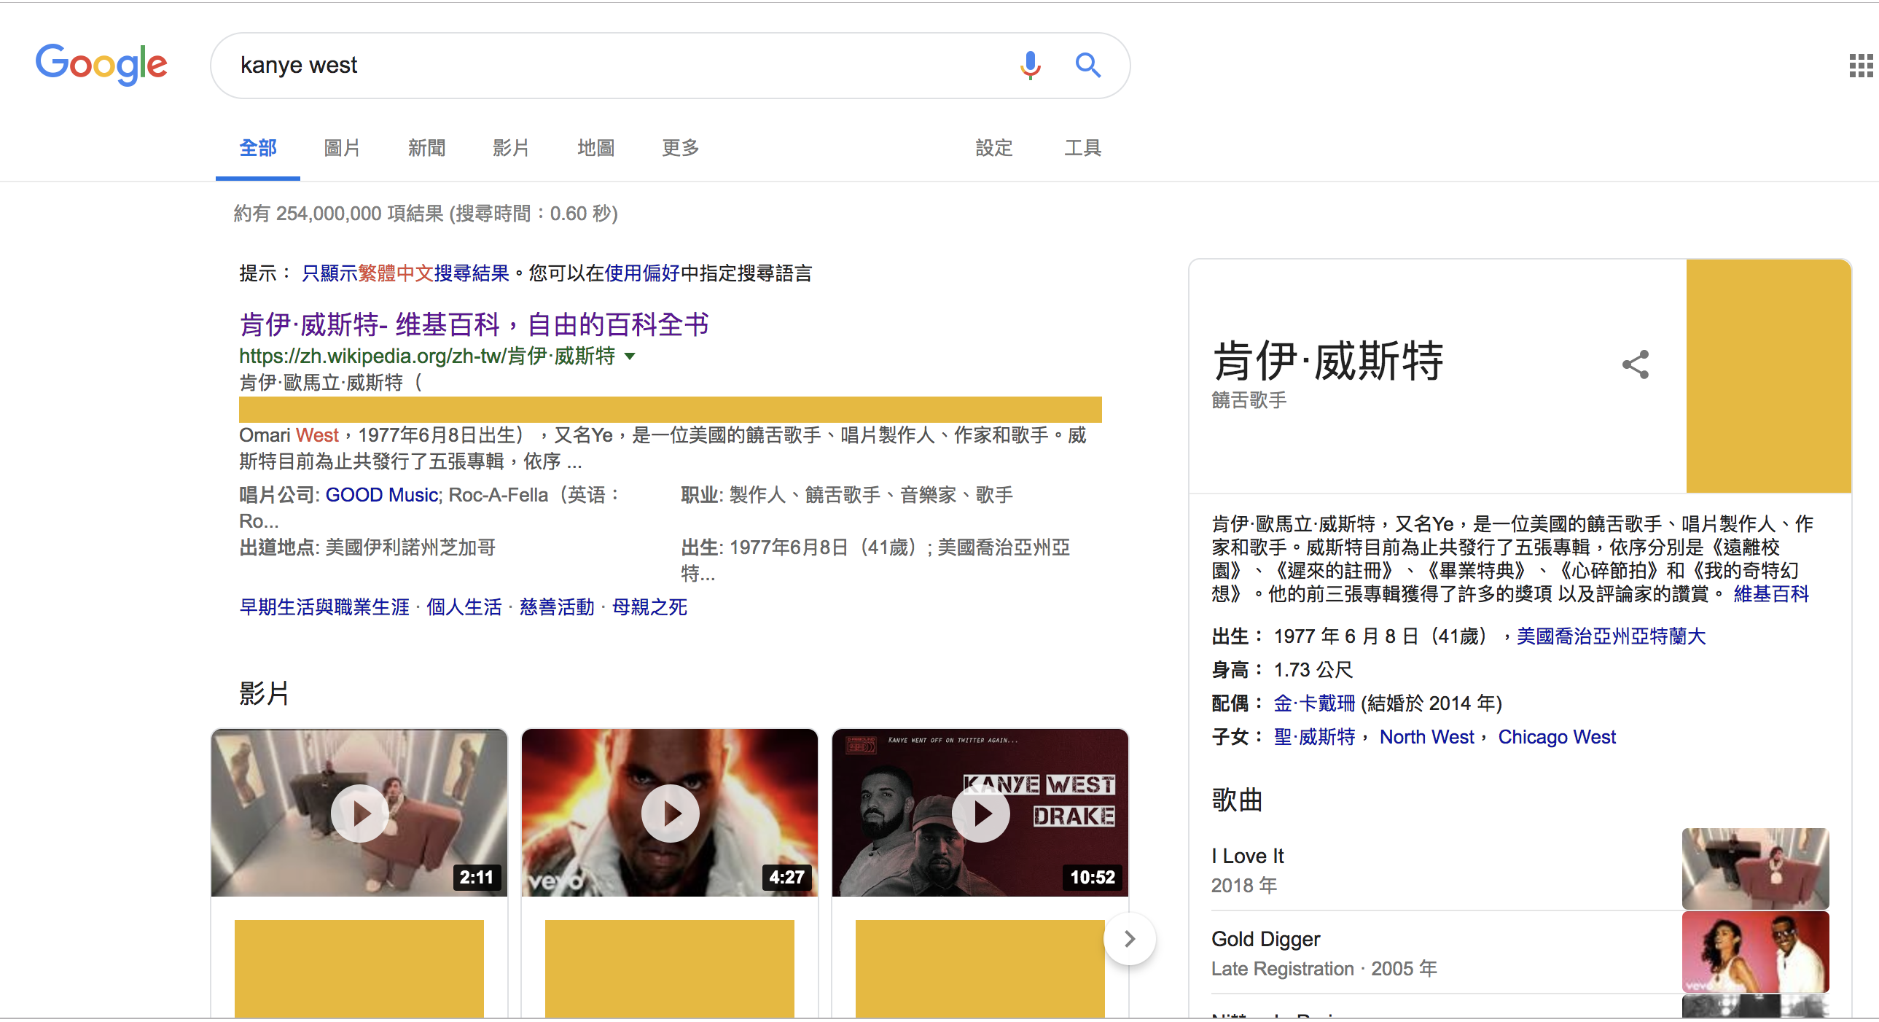Switch to the 圖片 tab
The width and height of the screenshot is (1879, 1022).
tap(342, 148)
